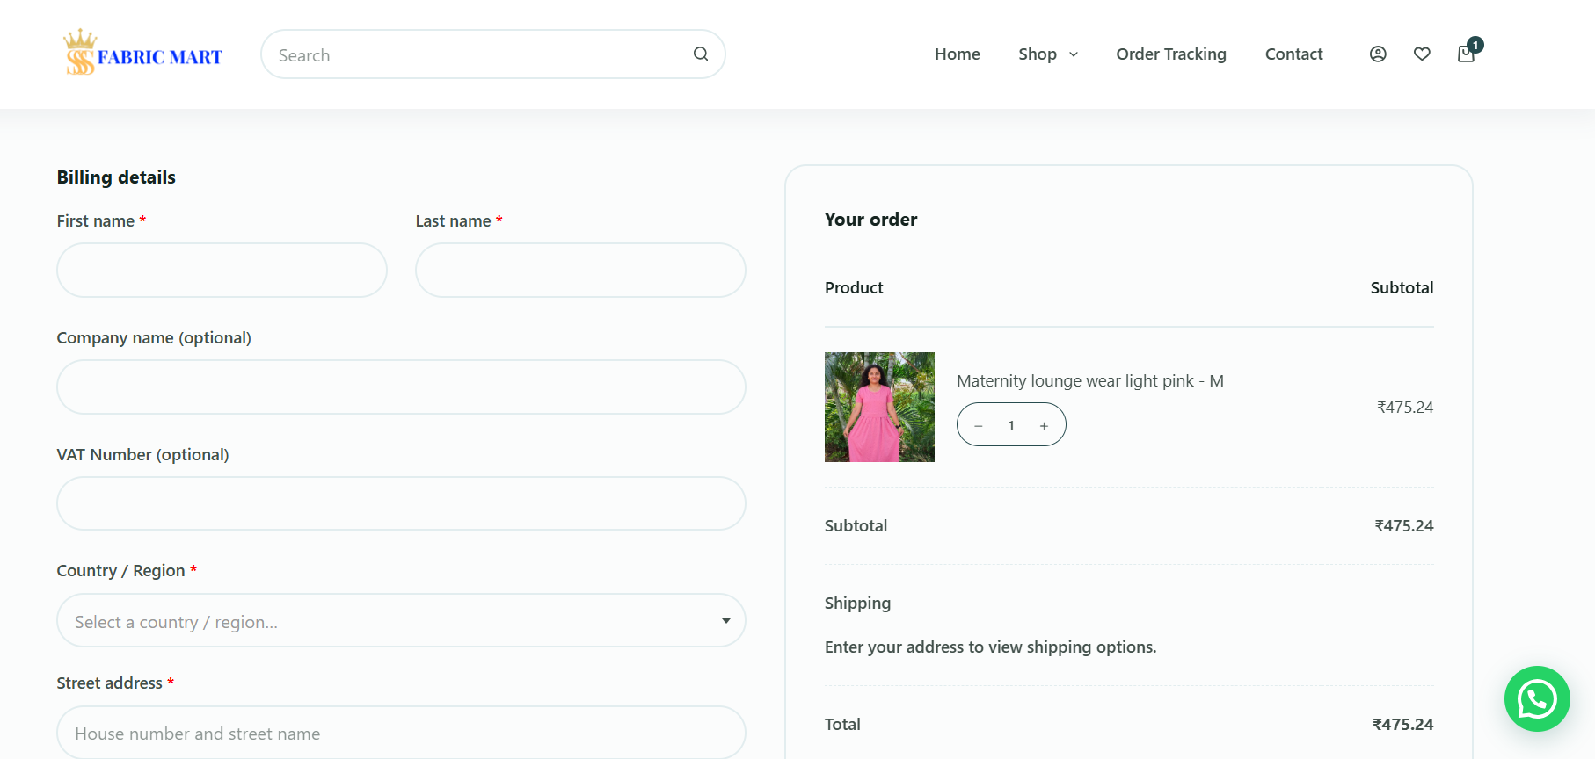Increase product quantity with plus
This screenshot has height=759, width=1595.
click(x=1044, y=426)
